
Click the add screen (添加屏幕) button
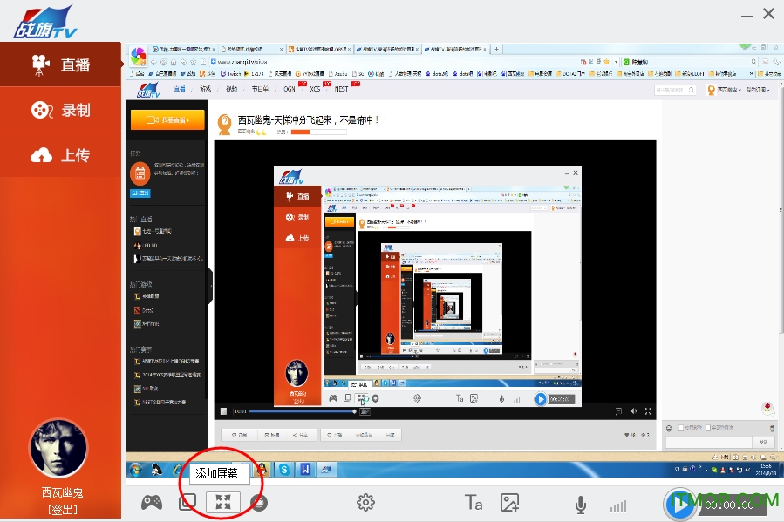(223, 503)
